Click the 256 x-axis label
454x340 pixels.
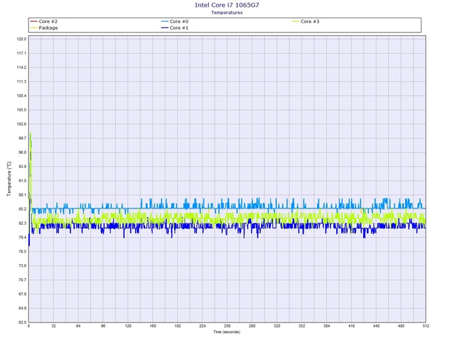(x=227, y=326)
